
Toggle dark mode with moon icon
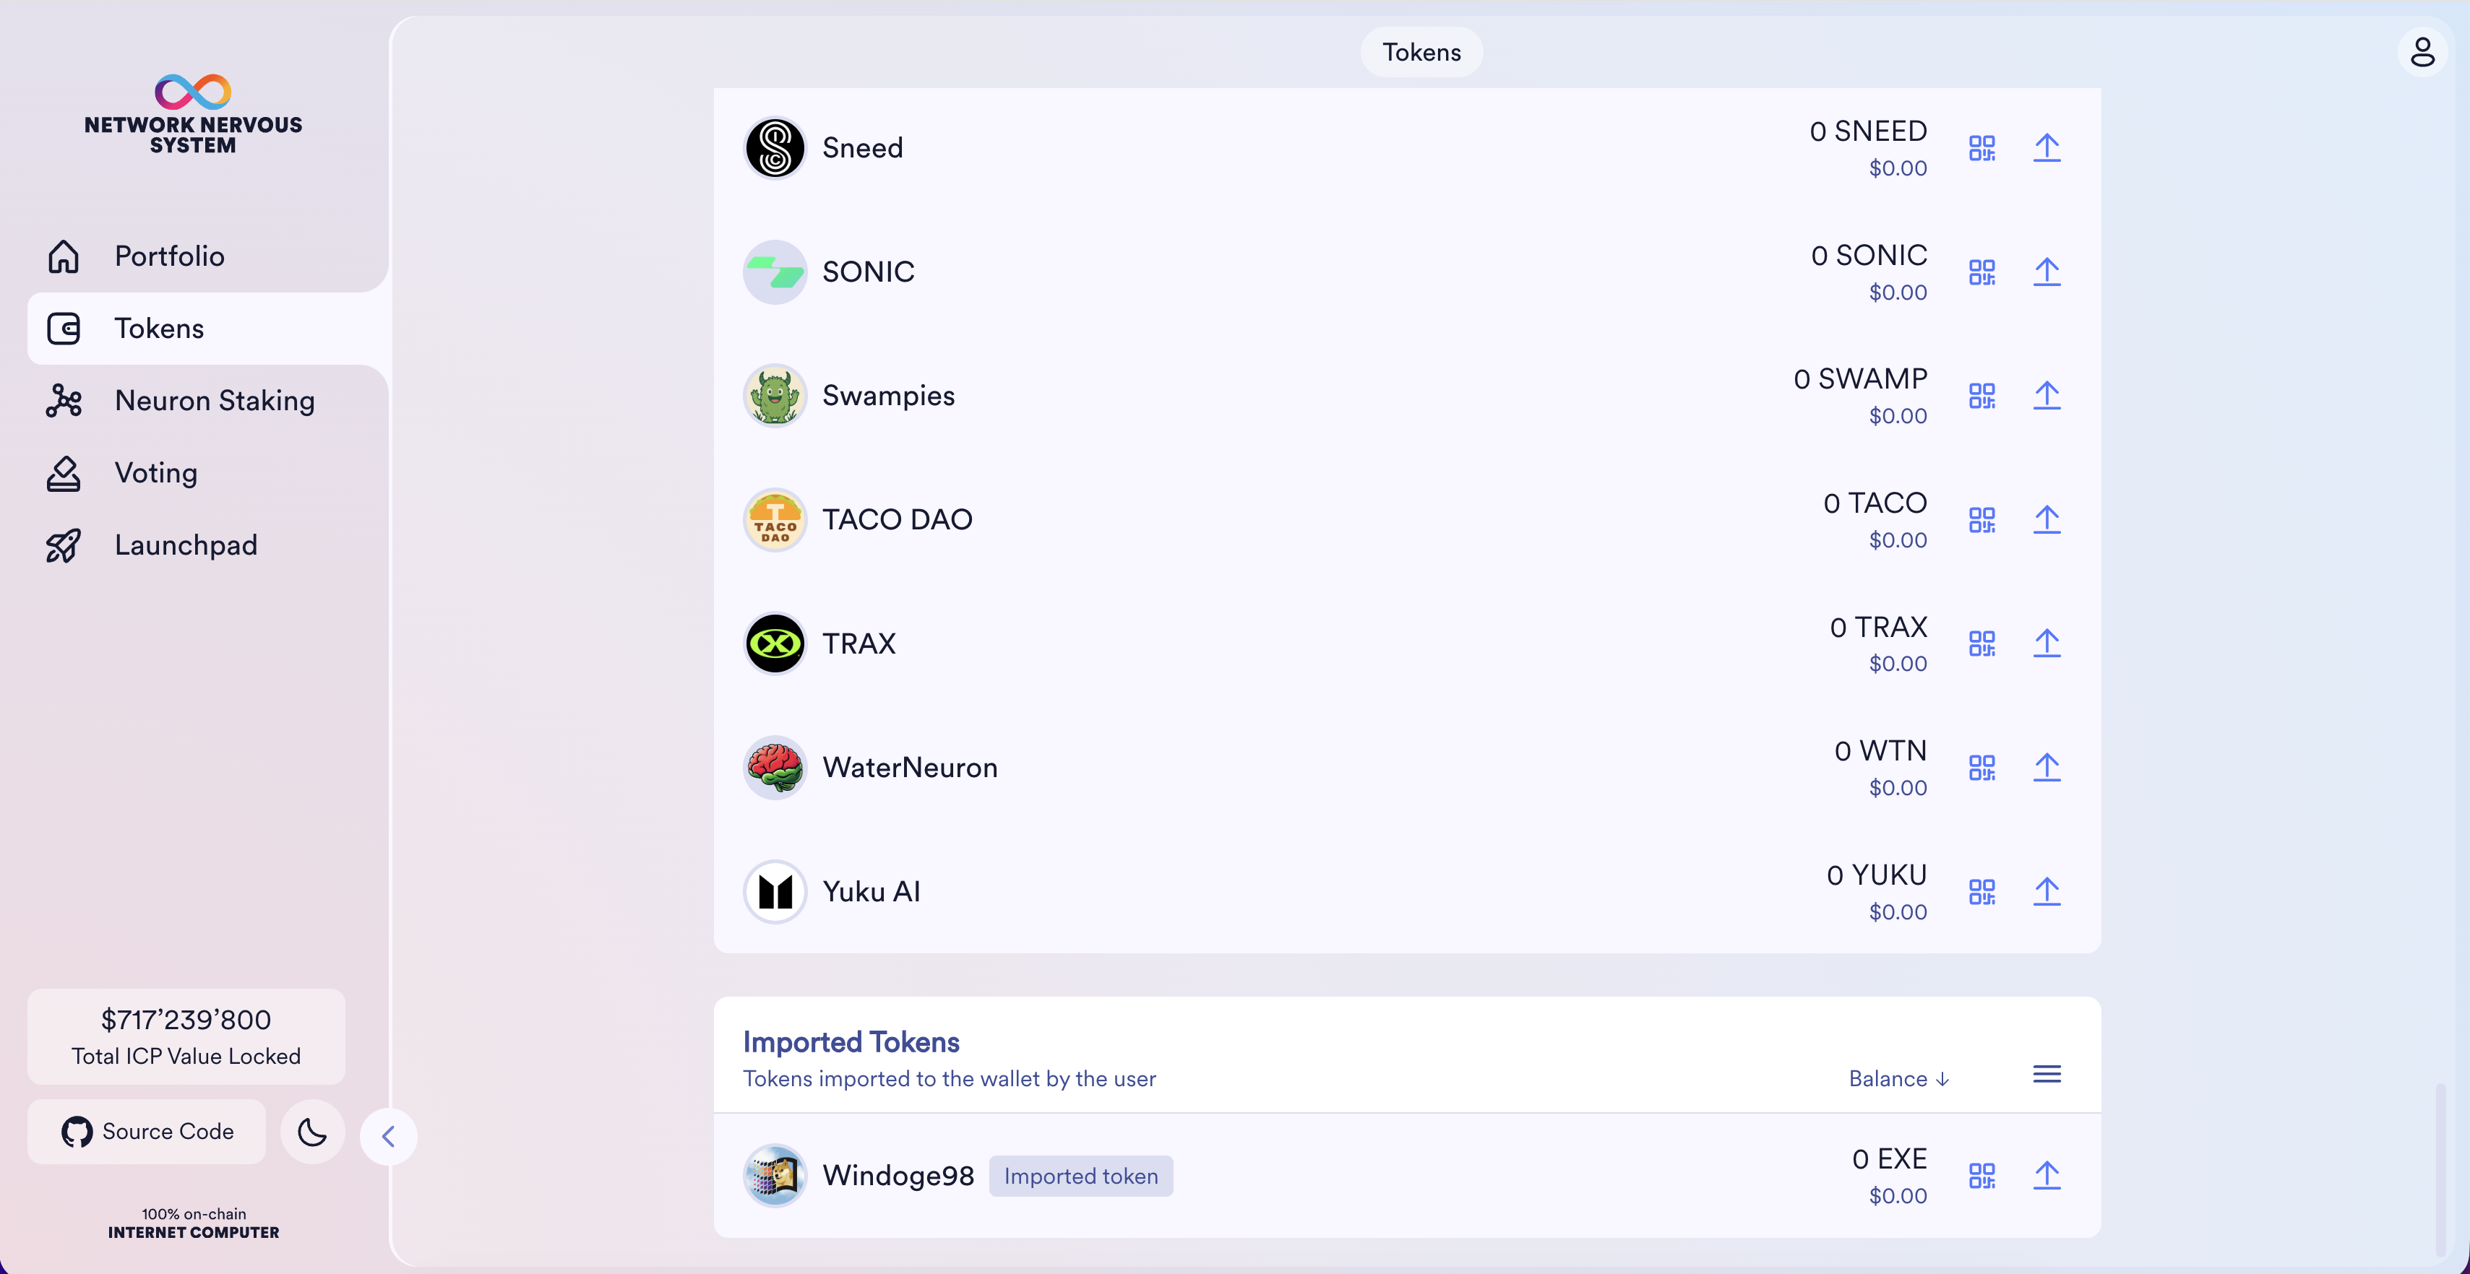pyautogui.click(x=311, y=1132)
